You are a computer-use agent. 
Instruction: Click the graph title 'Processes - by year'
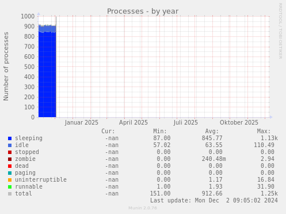[143, 12]
